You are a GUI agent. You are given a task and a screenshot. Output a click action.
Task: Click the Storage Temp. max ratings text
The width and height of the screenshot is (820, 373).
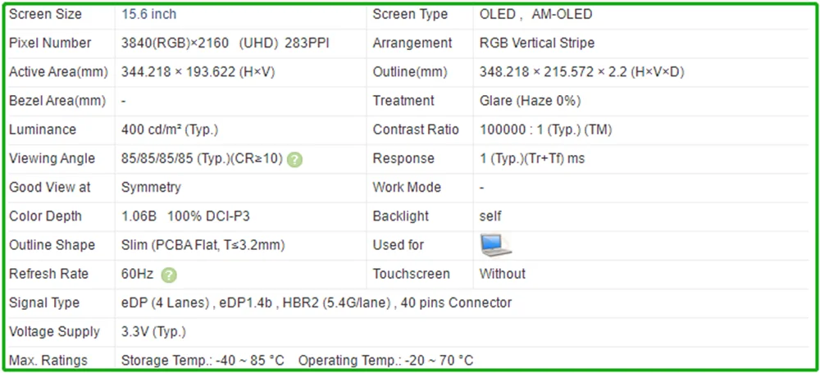click(x=203, y=361)
